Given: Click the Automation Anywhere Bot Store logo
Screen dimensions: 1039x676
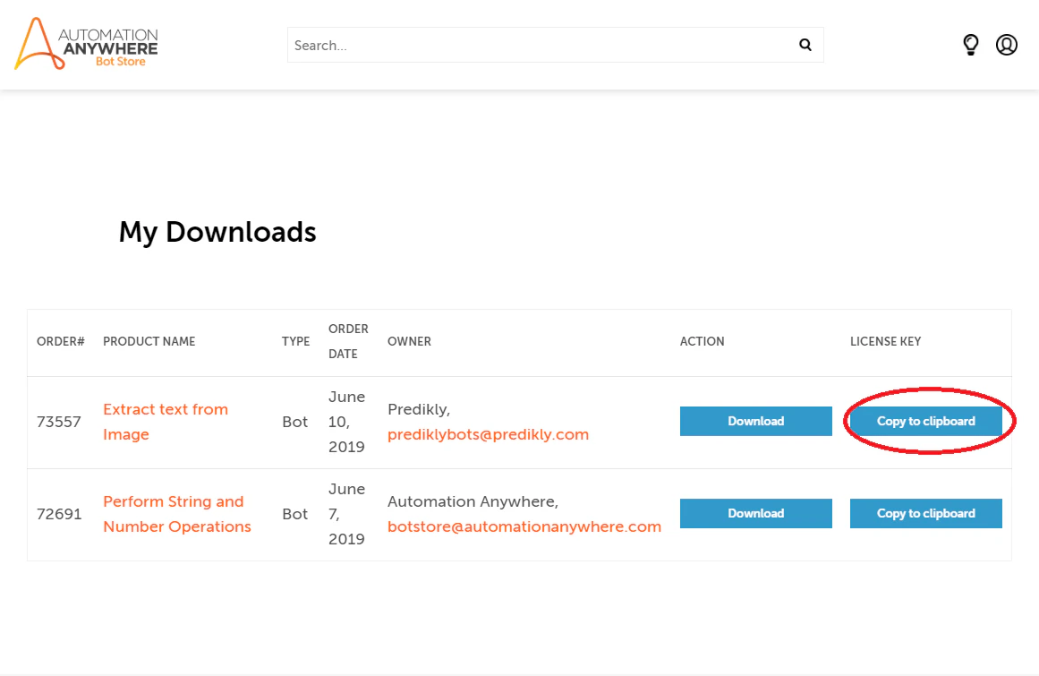Looking at the screenshot, I should tap(86, 44).
